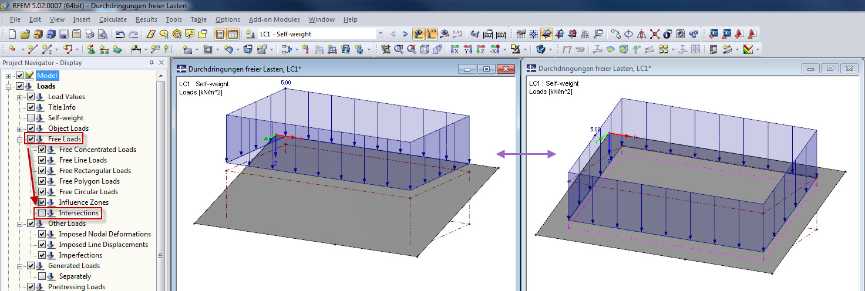The width and height of the screenshot is (865, 291).
Task: Uncheck Free Line Loads
Action: [42, 160]
